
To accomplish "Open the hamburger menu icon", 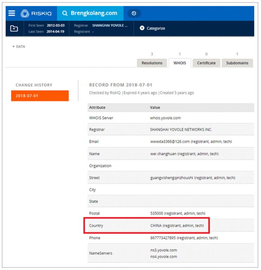I will coord(12,13).
